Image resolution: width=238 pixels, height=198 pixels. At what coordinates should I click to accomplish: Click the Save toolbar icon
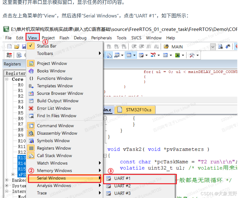coord(24,47)
